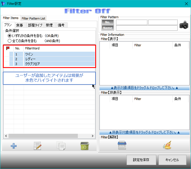Screen dimensions: 191x169
Task: Open the 食事 tab
Action: point(20,25)
